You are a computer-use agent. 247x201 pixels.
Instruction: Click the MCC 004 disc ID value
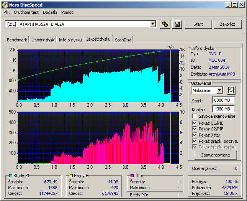pos(217,60)
